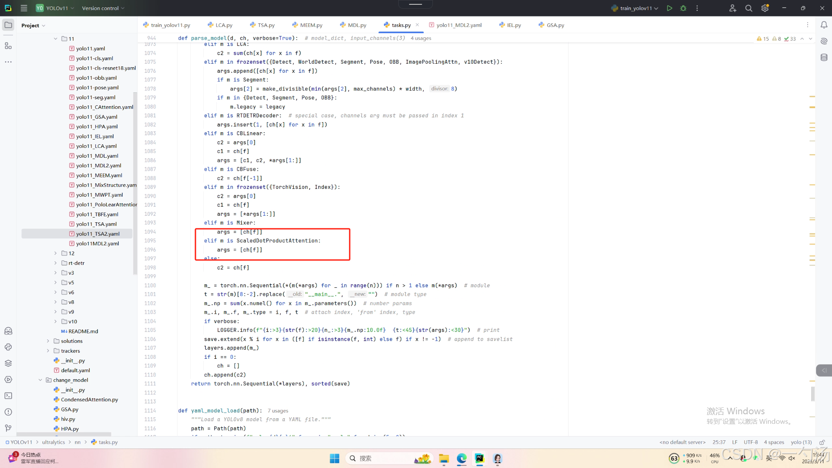Viewport: 832px width, 468px height.
Task: Switch to the MDL.py tab
Action: tap(357, 25)
